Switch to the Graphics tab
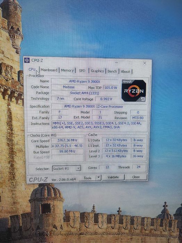This screenshot has height=243, width=182. coord(97,71)
